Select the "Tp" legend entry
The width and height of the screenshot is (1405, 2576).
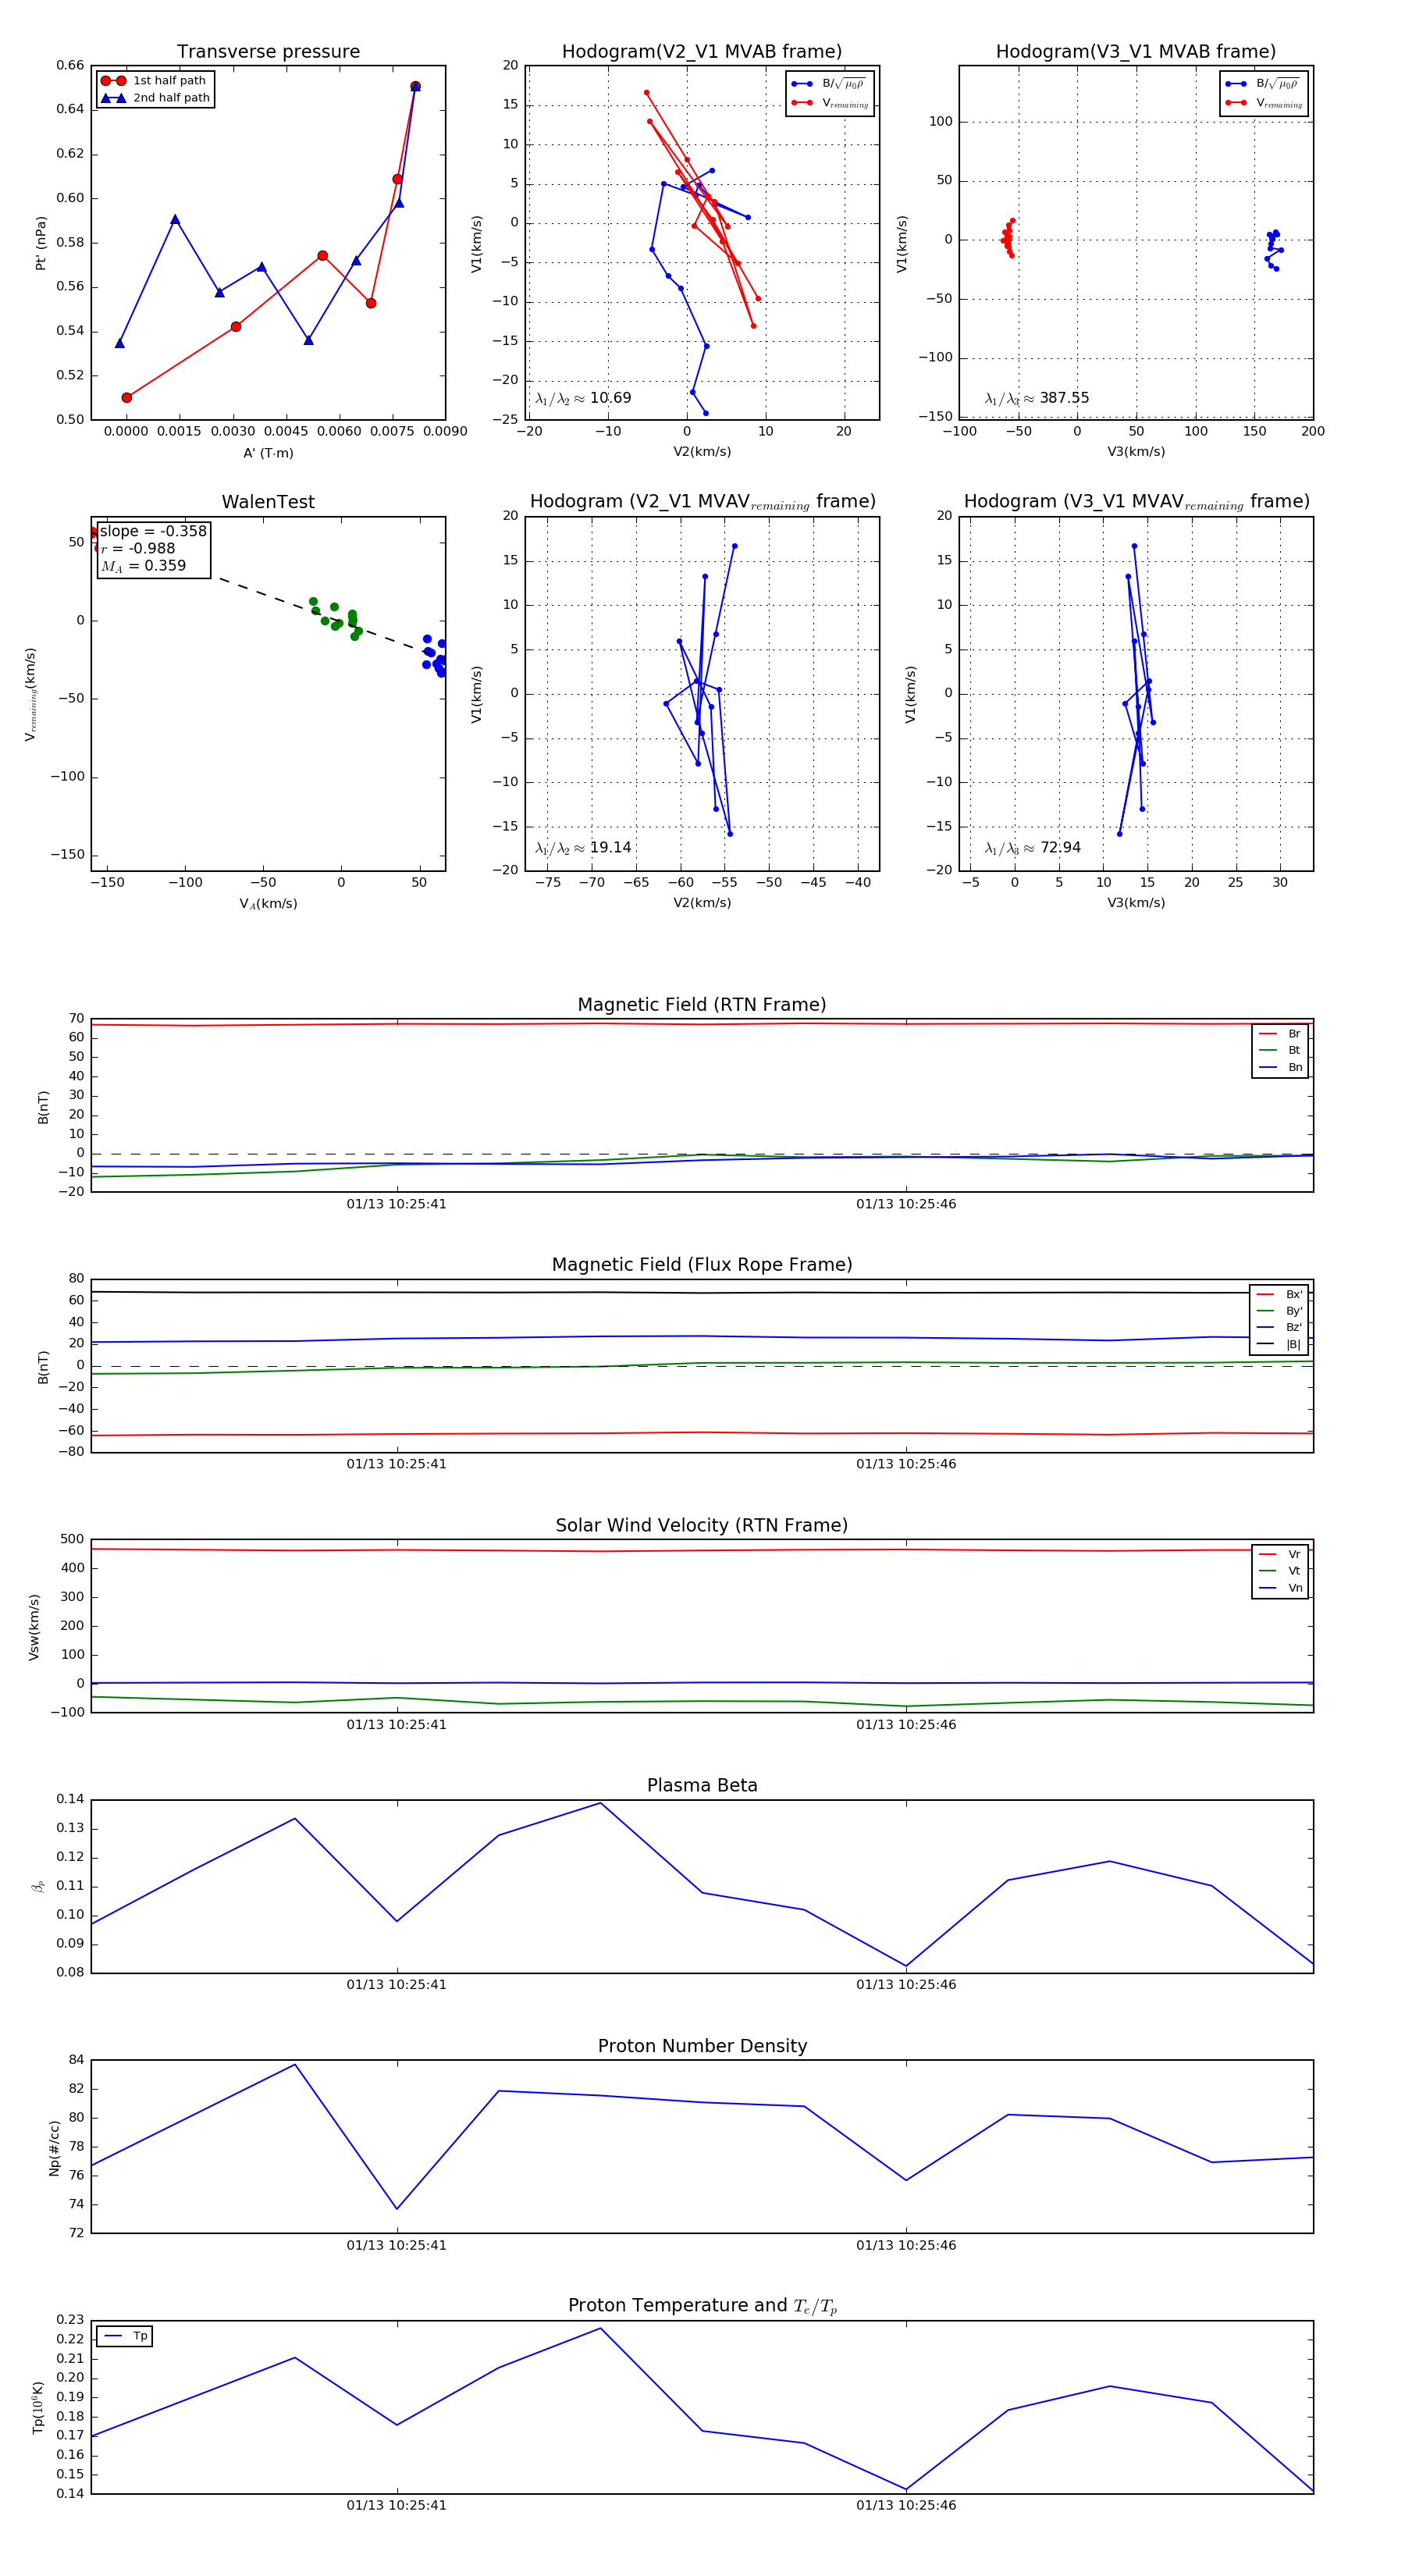(x=126, y=2336)
